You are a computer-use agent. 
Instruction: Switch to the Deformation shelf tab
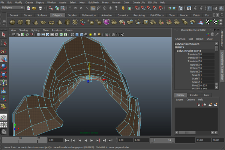point(88,15)
